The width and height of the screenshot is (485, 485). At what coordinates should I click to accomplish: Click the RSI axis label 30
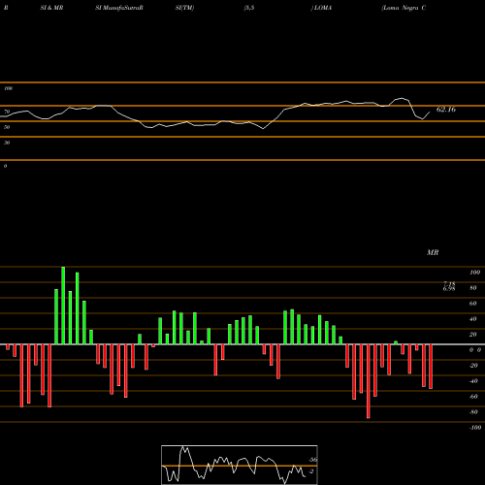click(x=7, y=143)
